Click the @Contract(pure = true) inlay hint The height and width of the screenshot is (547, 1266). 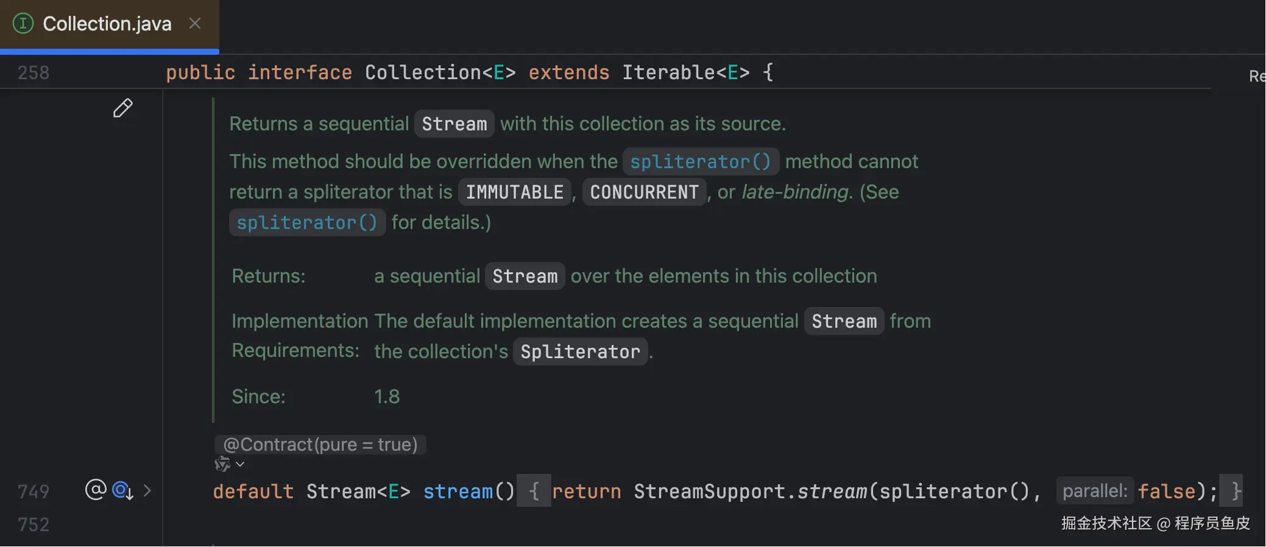pyautogui.click(x=320, y=445)
